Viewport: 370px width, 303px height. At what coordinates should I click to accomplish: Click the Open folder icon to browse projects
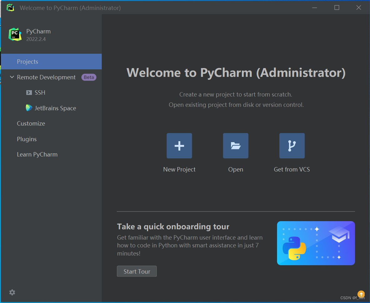(235, 146)
